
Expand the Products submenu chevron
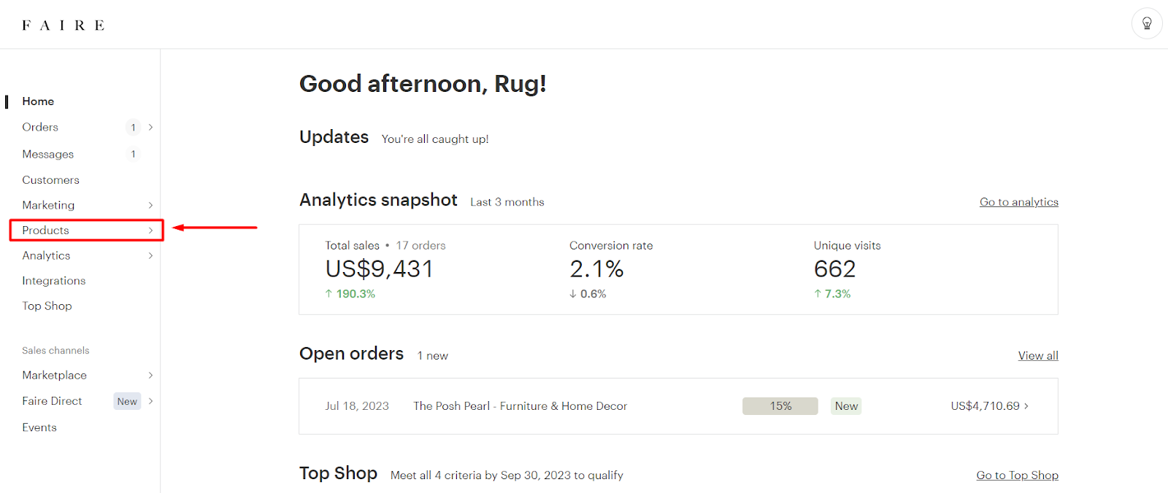point(150,230)
